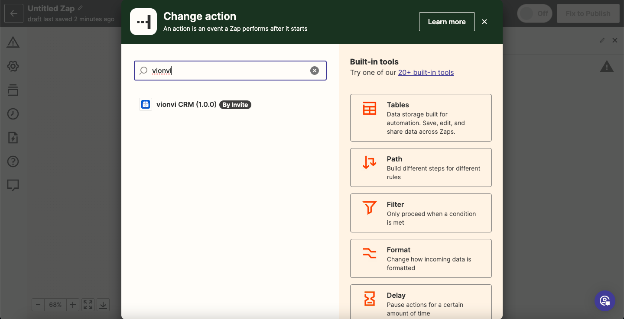This screenshot has width=624, height=319.
Task: Click the Untitled Zap title text
Action: pos(51,8)
